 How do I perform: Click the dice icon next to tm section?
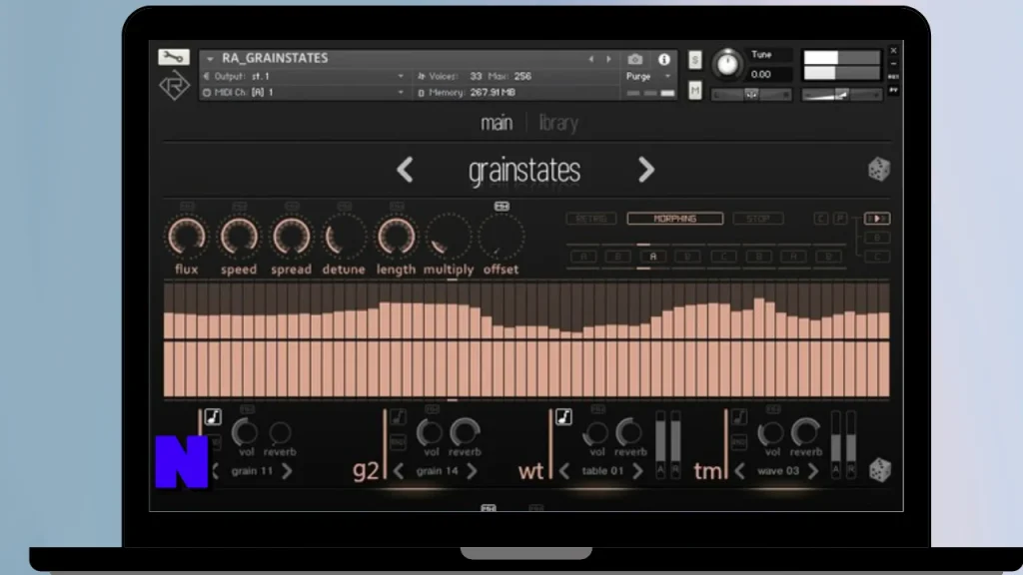click(879, 470)
